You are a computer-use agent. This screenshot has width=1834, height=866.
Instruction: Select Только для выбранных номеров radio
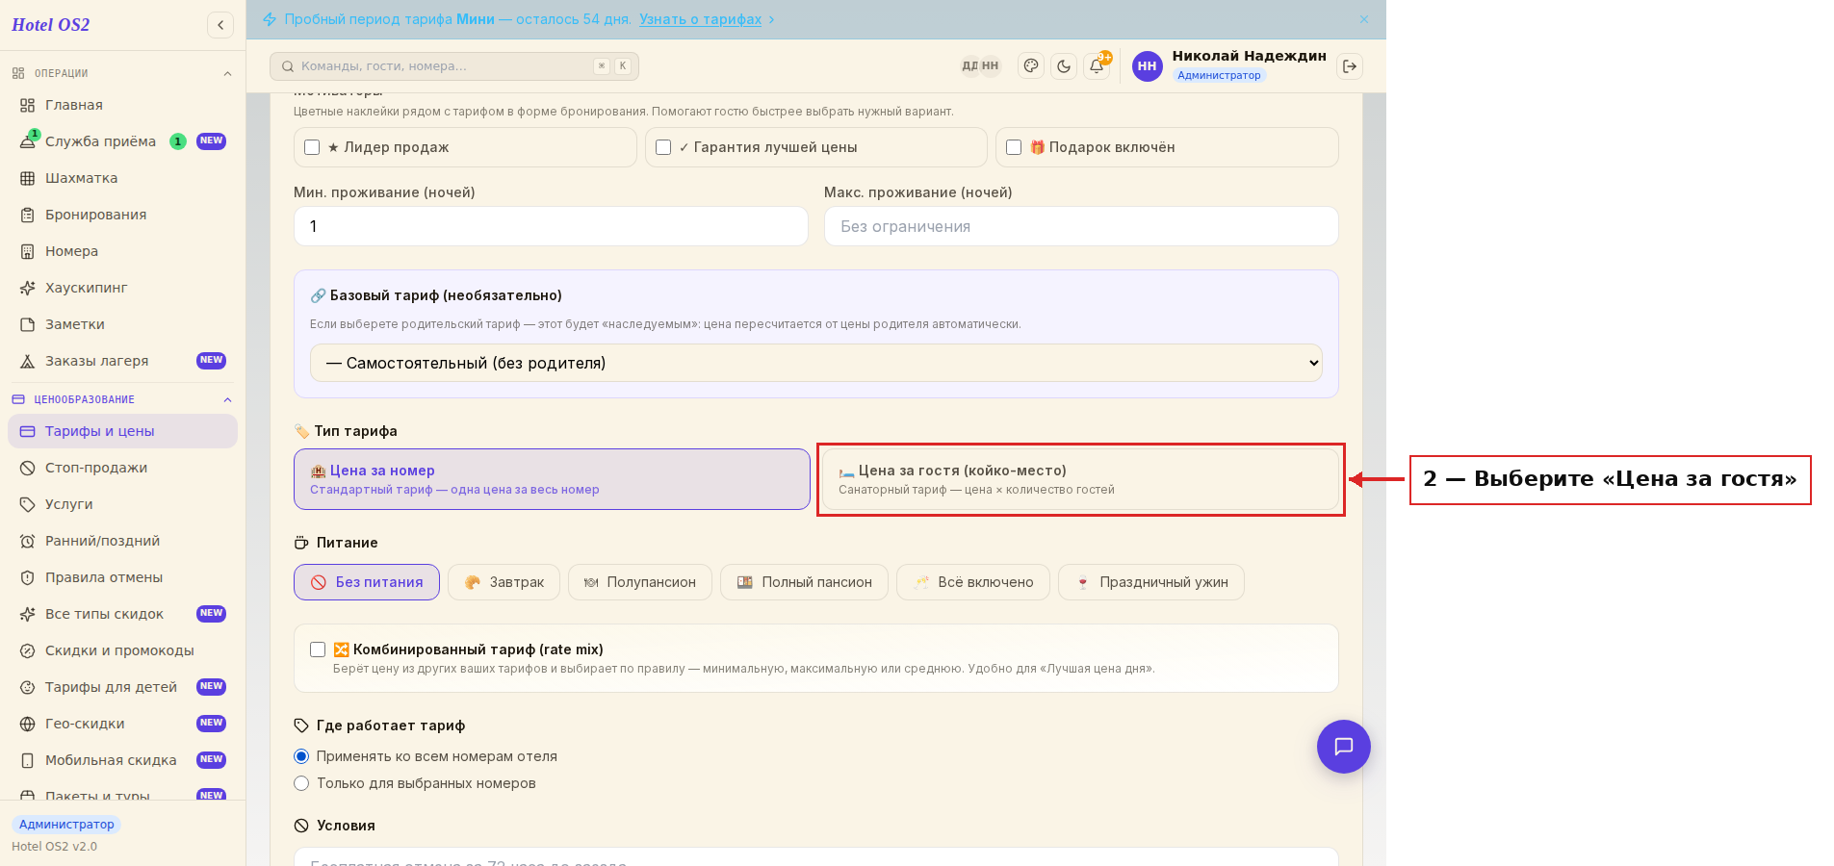[301, 783]
